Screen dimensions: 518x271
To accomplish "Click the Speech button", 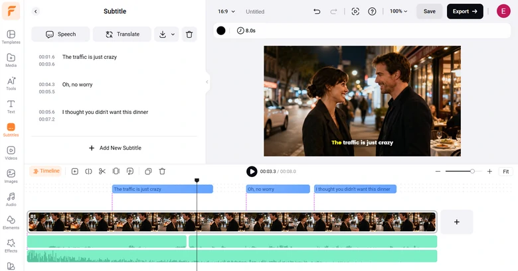I will 60,34.
